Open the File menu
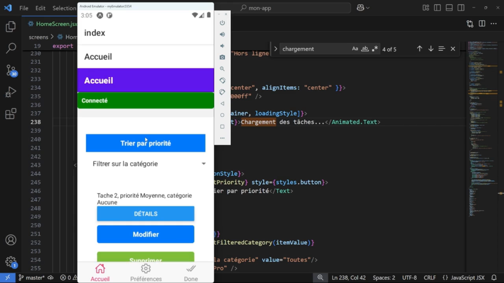Screen dimensions: 504x283 [24, 8]
